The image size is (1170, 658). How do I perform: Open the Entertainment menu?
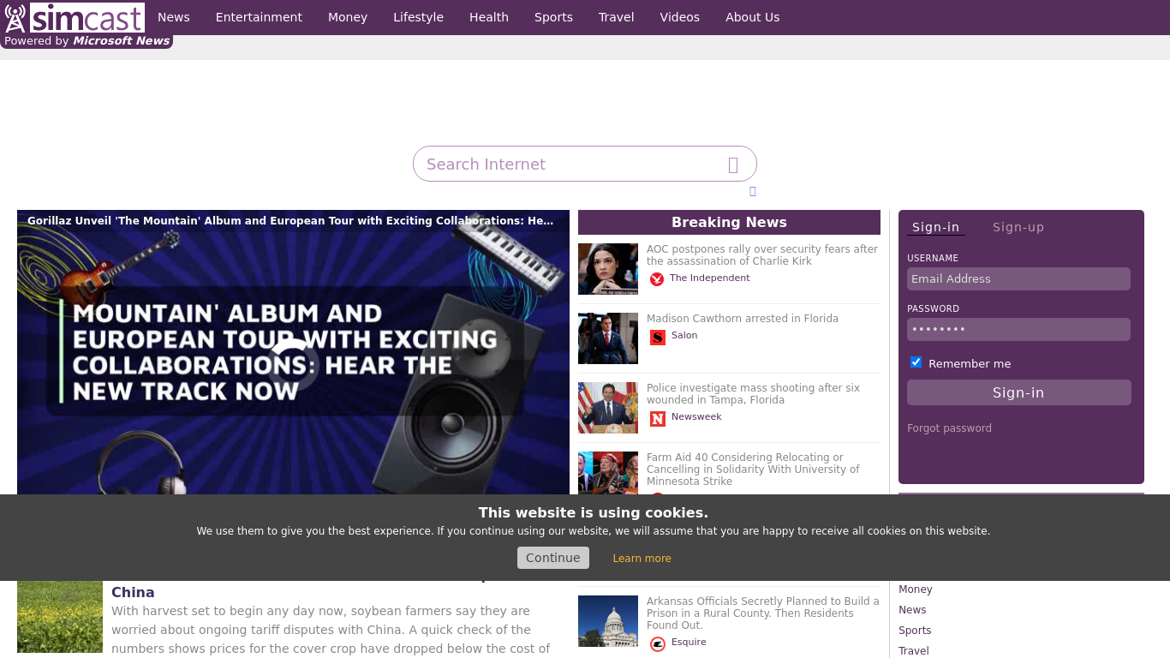coord(259,17)
